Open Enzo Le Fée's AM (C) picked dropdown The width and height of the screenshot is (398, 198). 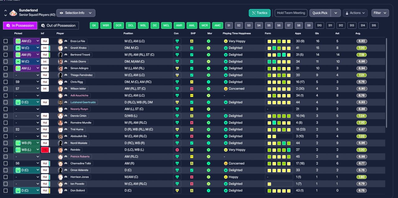click(x=27, y=41)
